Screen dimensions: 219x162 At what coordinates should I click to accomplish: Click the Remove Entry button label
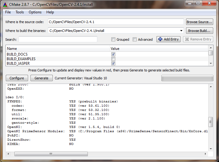(201, 39)
